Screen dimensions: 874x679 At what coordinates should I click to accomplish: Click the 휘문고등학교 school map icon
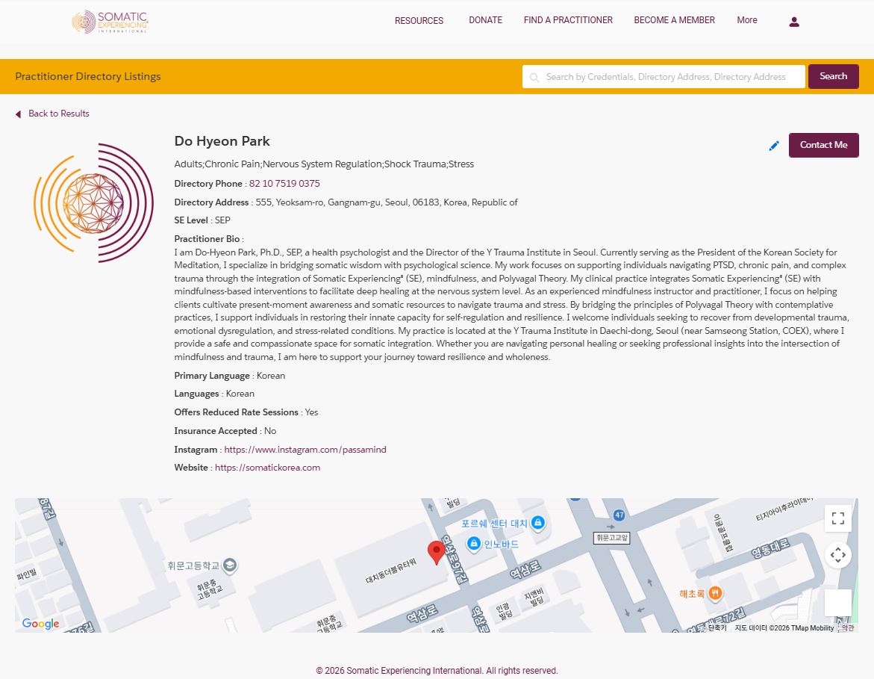click(231, 565)
